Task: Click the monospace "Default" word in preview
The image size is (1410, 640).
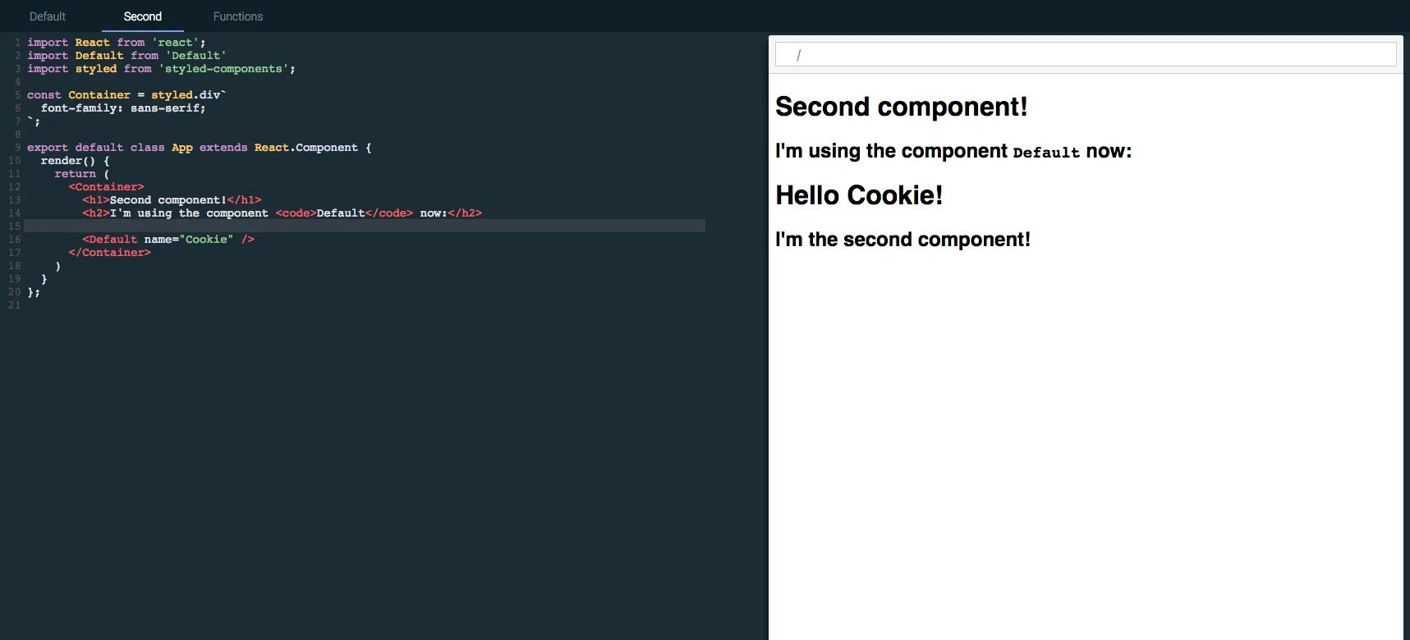Action: coord(1046,153)
